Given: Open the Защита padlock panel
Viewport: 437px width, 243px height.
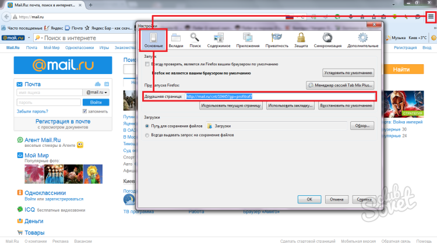Looking at the screenshot, I should [x=300, y=41].
